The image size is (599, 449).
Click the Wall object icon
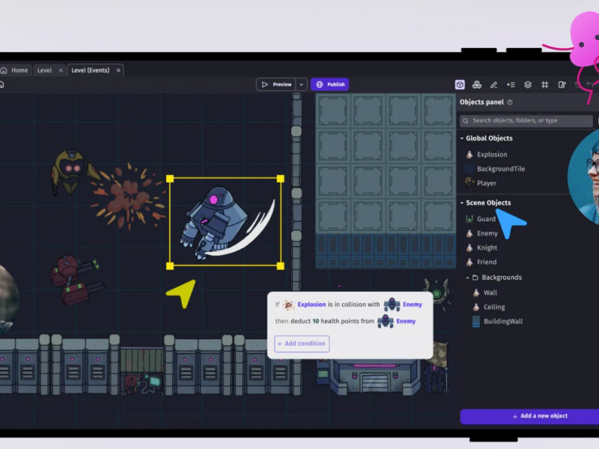pyautogui.click(x=476, y=293)
